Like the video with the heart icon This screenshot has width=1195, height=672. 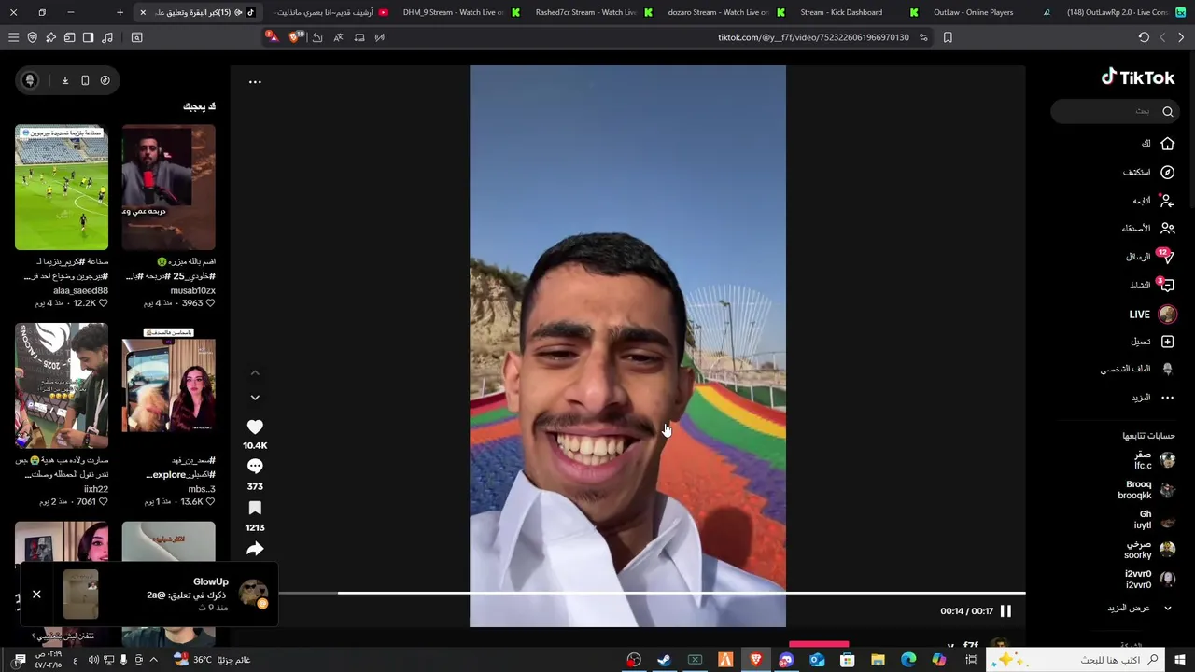(x=255, y=427)
